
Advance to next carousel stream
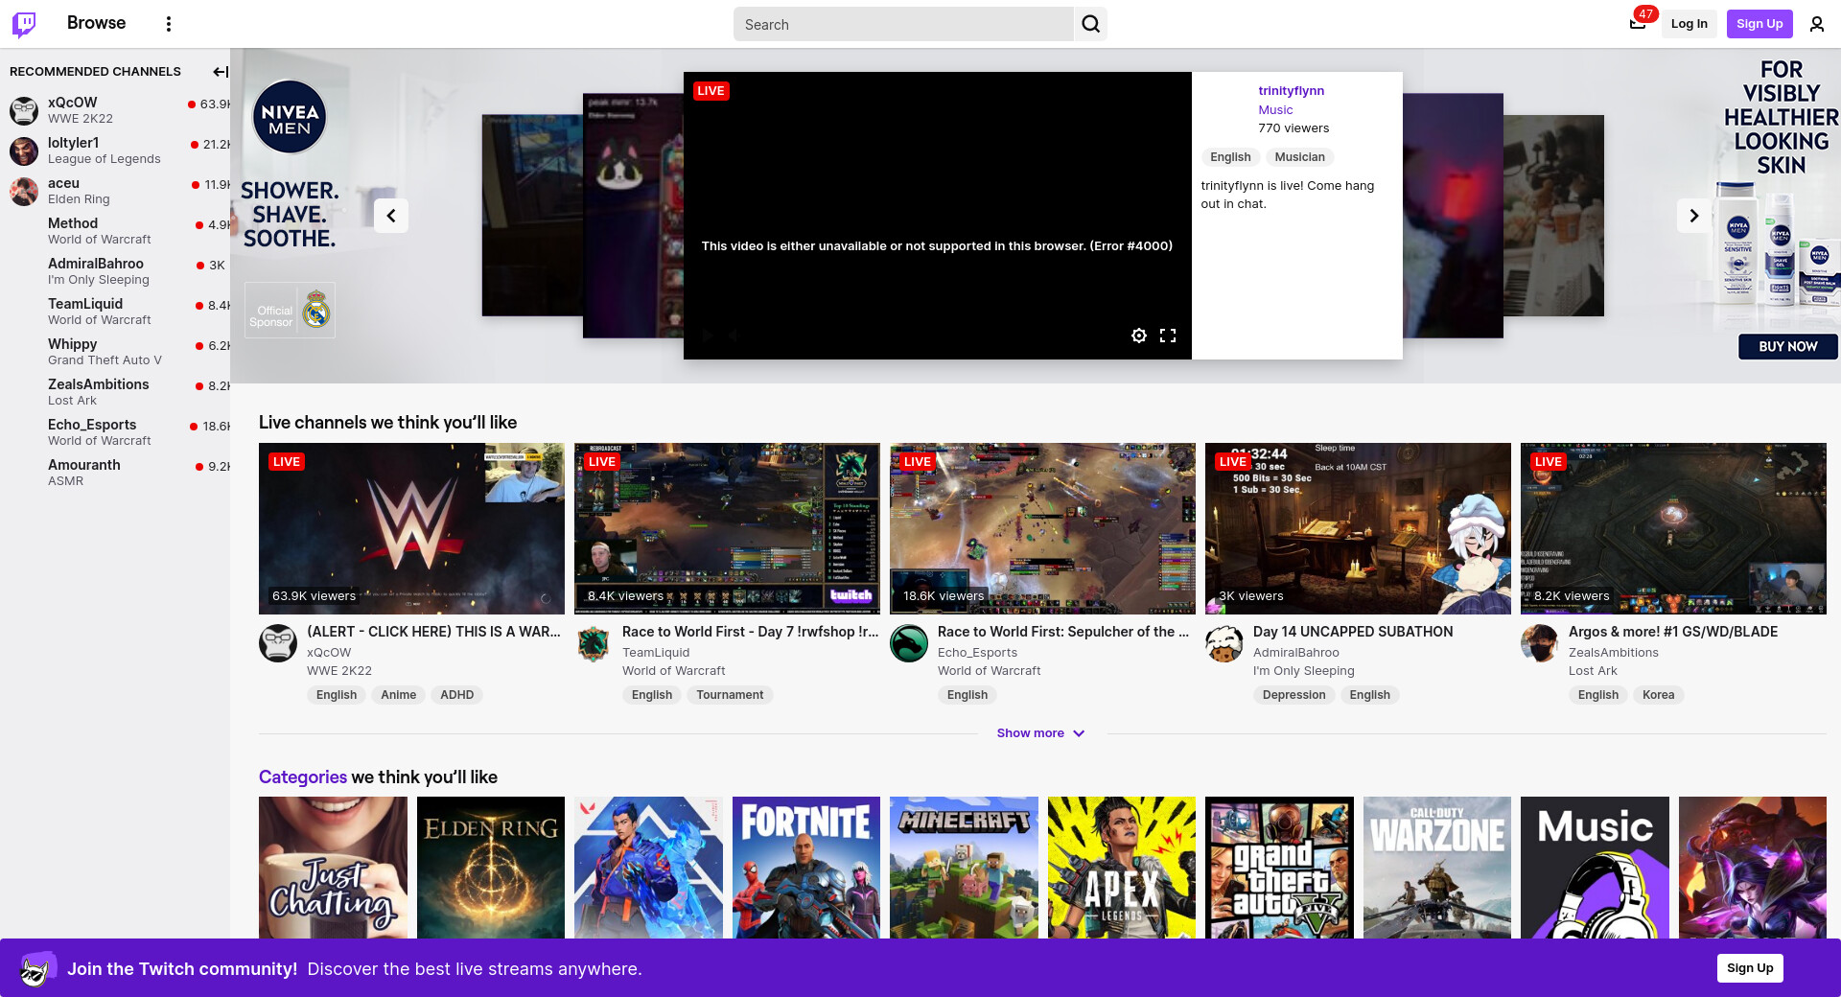[x=1693, y=216]
